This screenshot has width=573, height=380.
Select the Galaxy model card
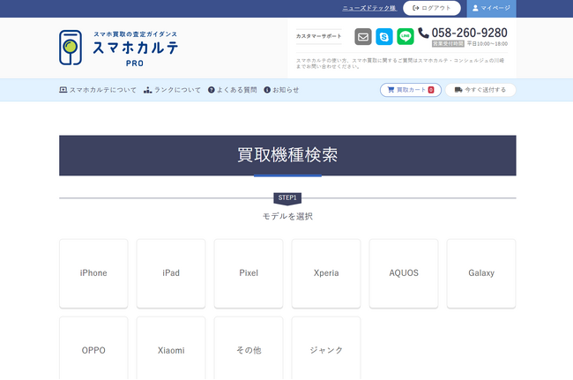click(x=481, y=273)
